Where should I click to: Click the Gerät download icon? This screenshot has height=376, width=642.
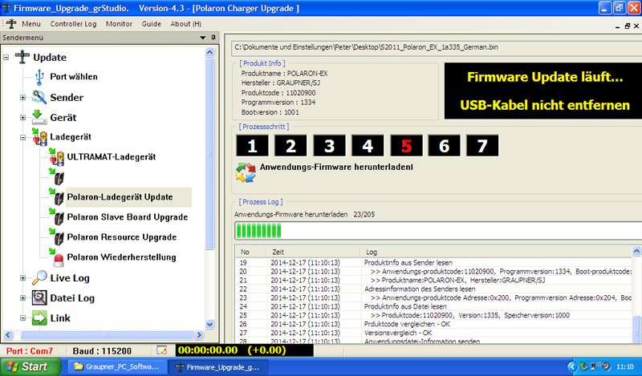(39, 117)
